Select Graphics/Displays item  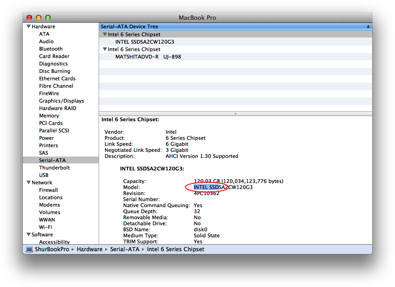(x=61, y=101)
